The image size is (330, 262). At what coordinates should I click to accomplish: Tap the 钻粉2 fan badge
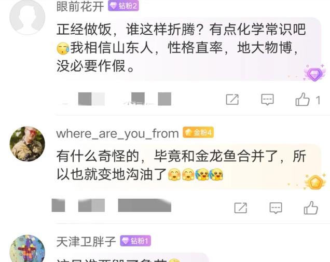pos(123,6)
